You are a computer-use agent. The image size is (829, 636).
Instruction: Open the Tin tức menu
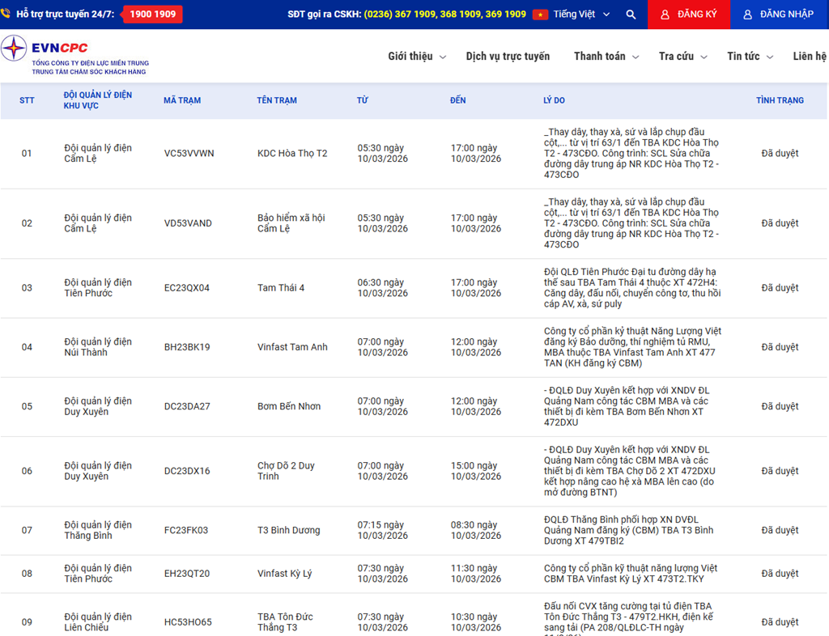pos(750,57)
